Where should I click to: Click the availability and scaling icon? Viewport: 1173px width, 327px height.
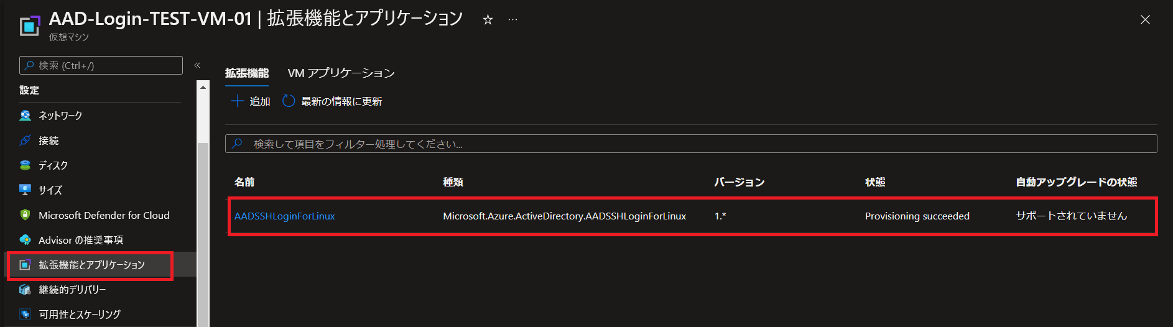(x=25, y=315)
